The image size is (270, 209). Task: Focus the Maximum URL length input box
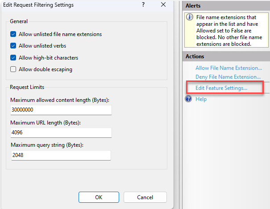(61, 133)
